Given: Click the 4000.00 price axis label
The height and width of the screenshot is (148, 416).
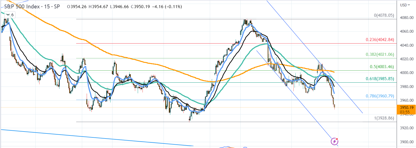Looking at the screenshot, I should click(x=407, y=73).
